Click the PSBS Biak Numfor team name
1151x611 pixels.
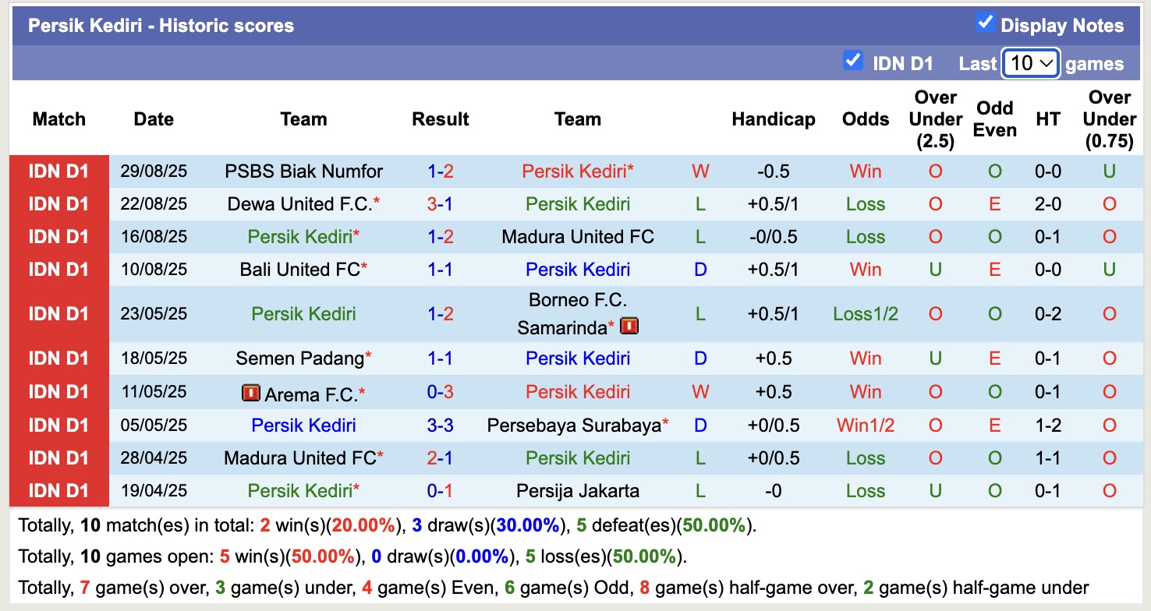pos(303,171)
